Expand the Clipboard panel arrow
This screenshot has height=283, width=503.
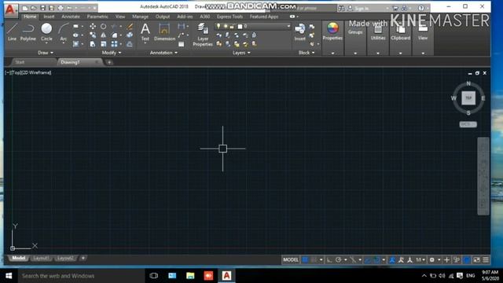pyautogui.click(x=400, y=53)
